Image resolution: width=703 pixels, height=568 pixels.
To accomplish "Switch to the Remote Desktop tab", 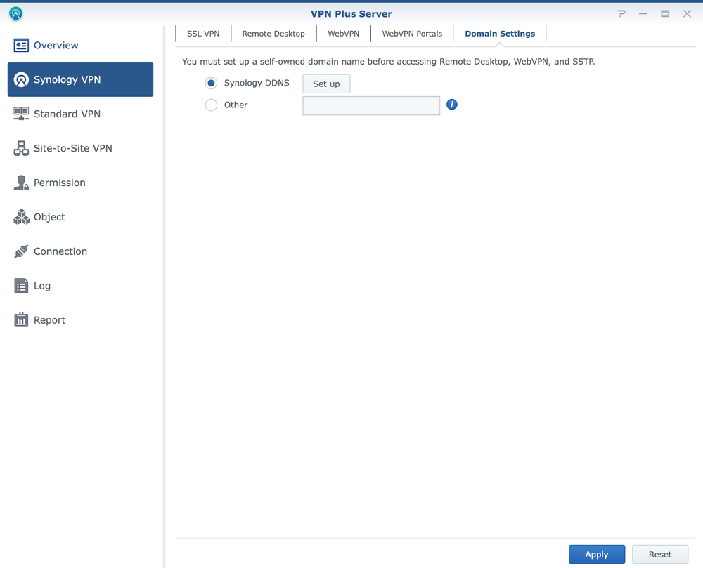I will [273, 34].
